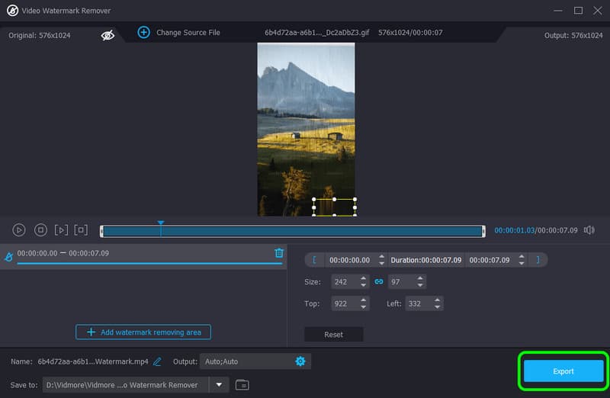Viewport: 610px width, 398px height.
Task: Edit output file name with pencil icon
Action: click(157, 361)
